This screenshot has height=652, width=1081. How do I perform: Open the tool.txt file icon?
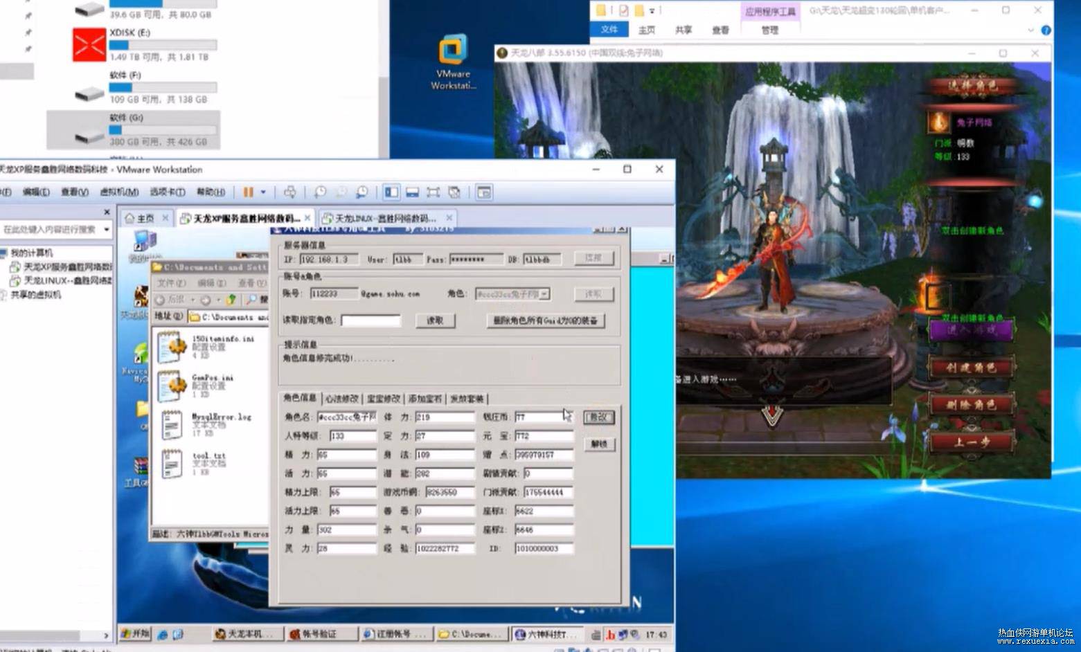(170, 464)
